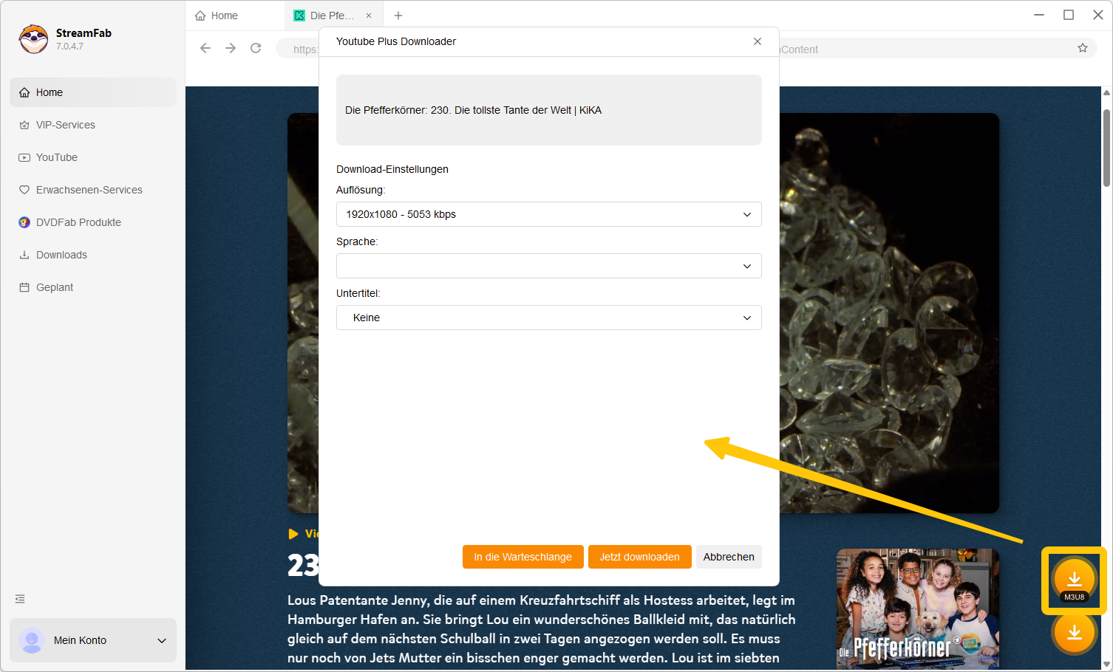This screenshot has width=1113, height=672.
Task: Open the Untertitel subtitle dropdown
Action: [x=549, y=318]
